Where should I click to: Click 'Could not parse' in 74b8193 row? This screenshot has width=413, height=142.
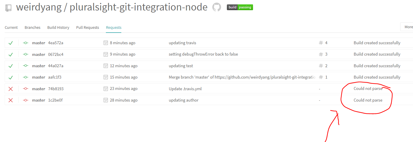368,89
